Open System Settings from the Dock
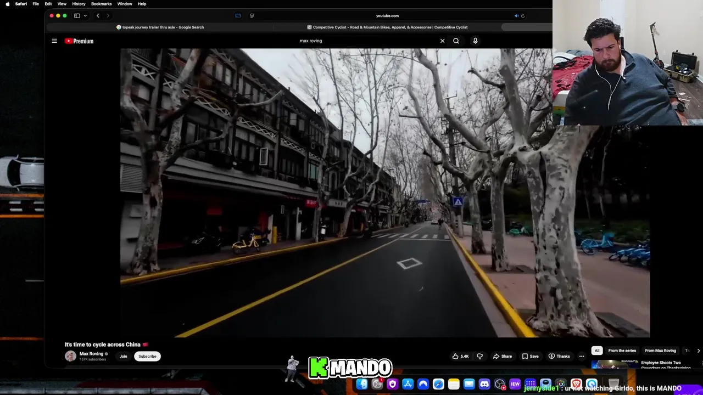 pyautogui.click(x=377, y=384)
